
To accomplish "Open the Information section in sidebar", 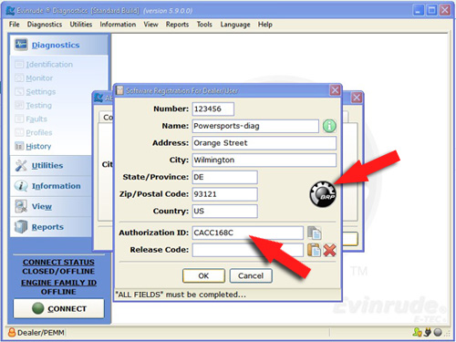I will tap(57, 186).
